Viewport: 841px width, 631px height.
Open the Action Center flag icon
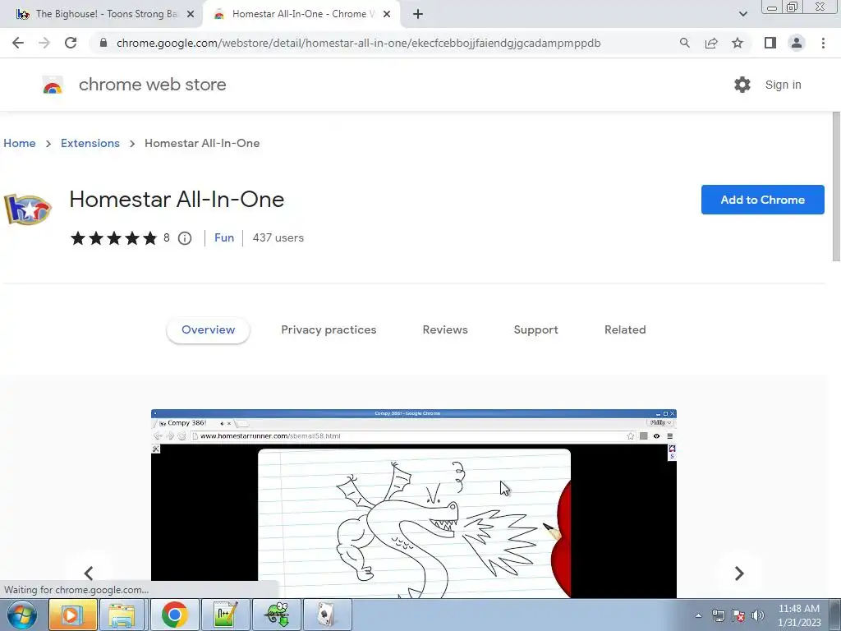(738, 615)
